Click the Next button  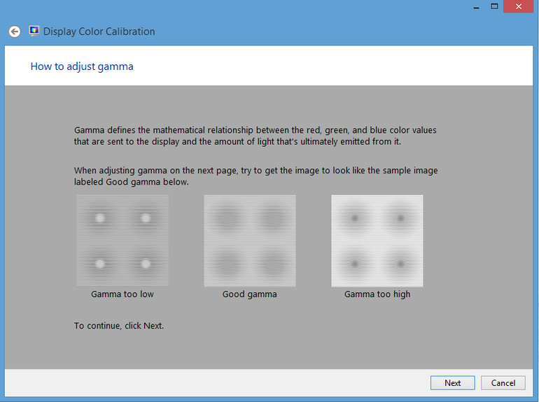[x=452, y=382]
